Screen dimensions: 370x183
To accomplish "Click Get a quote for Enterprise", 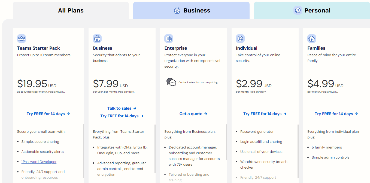I will point(193,114).
